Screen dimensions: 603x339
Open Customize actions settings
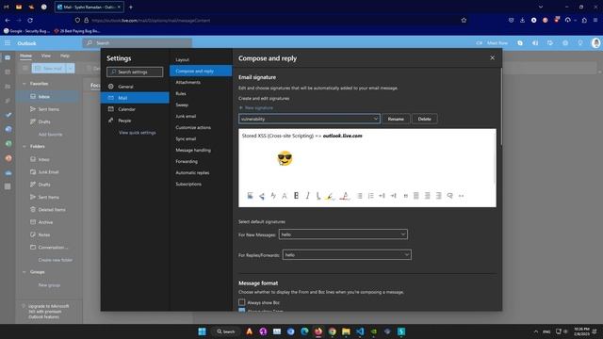tap(201, 127)
